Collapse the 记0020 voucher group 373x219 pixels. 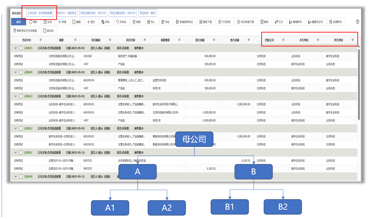click(x=16, y=177)
